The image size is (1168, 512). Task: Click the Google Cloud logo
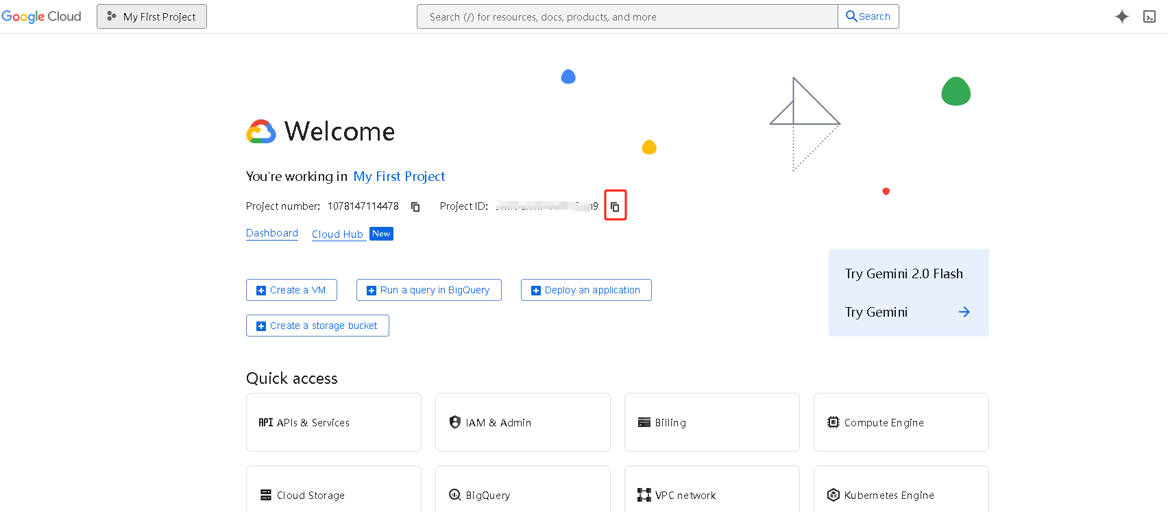41,16
